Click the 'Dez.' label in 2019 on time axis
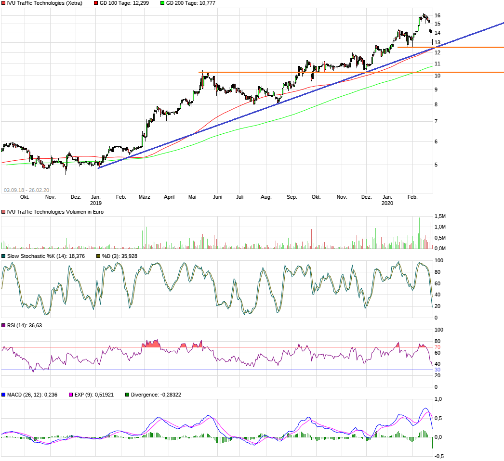The image size is (504, 461). pos(366,197)
